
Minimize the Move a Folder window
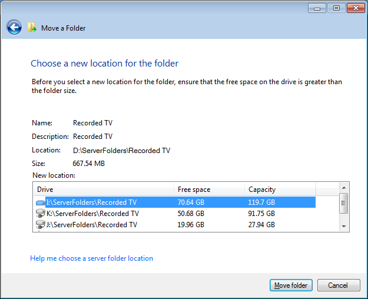click(x=317, y=8)
